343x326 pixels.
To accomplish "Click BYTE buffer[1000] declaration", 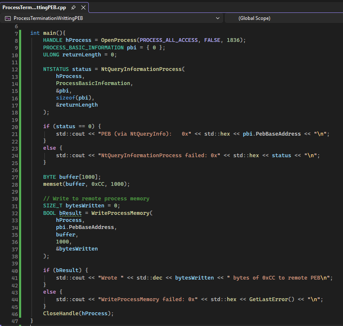I will coord(72,177).
